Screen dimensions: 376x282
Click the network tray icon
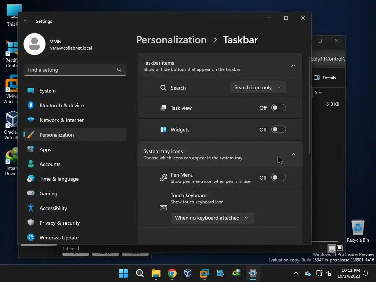(x=319, y=273)
